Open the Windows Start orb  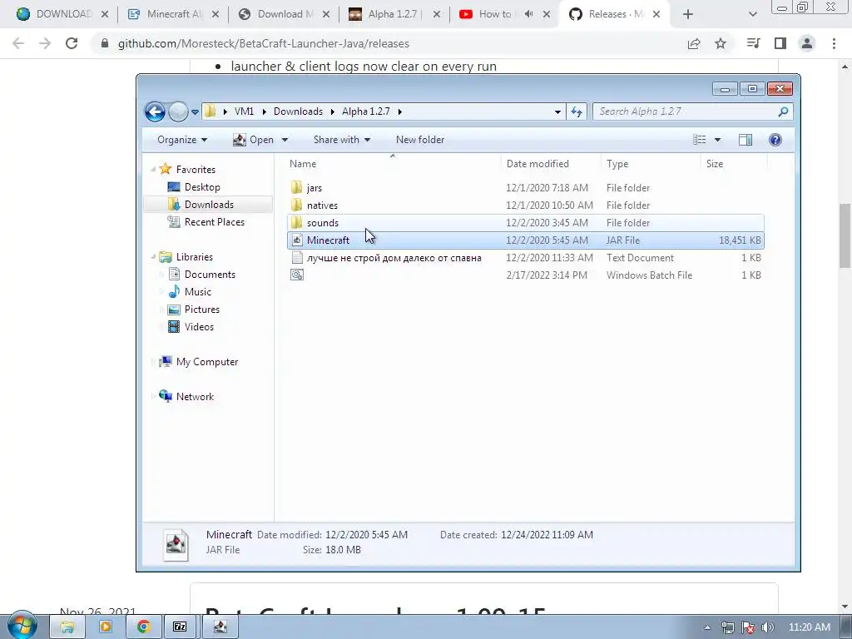point(22,626)
